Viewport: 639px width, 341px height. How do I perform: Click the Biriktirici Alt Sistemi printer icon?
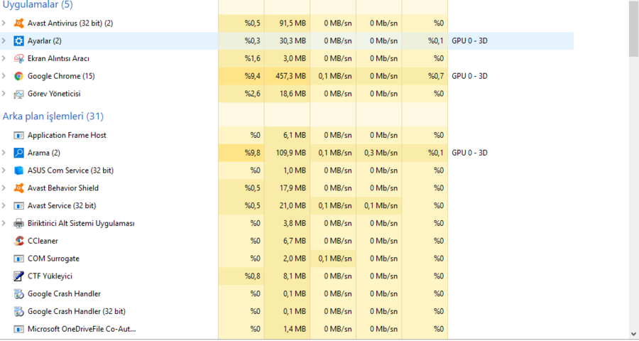pos(18,223)
